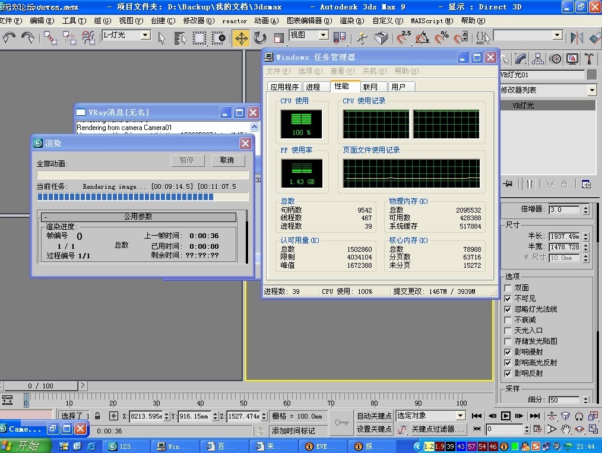The height and width of the screenshot is (453, 602).
Task: Click the Field-of-View viewport icon
Action: pos(552,429)
